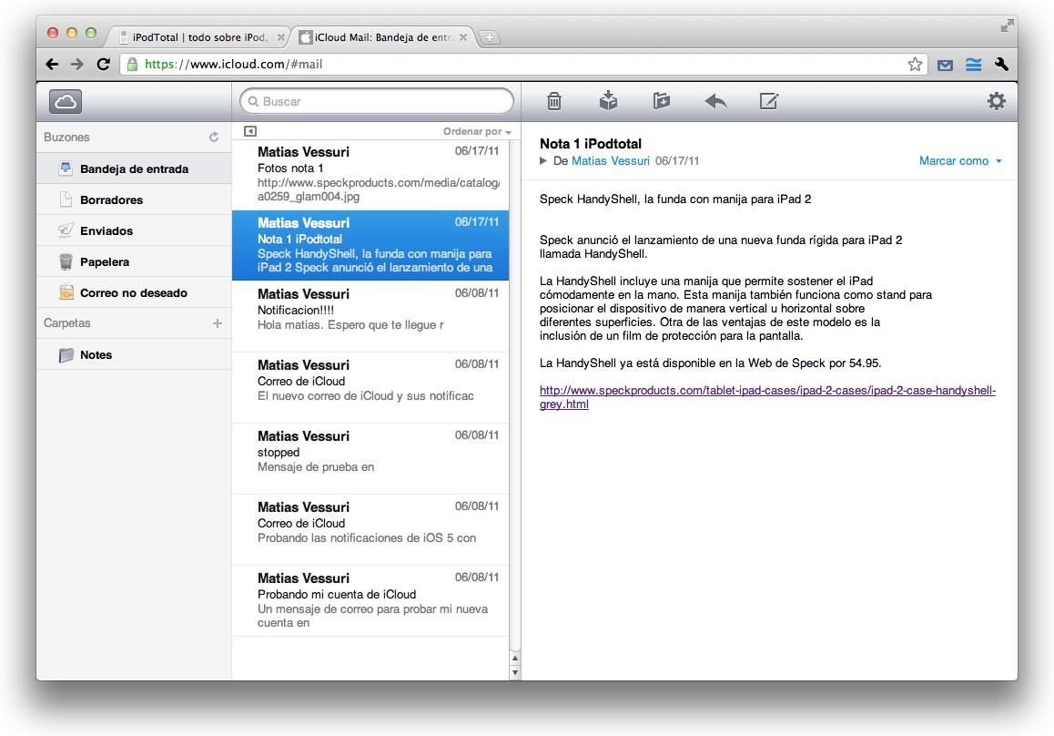
Task: Switch to the iPodTotal tab
Action: point(199,37)
